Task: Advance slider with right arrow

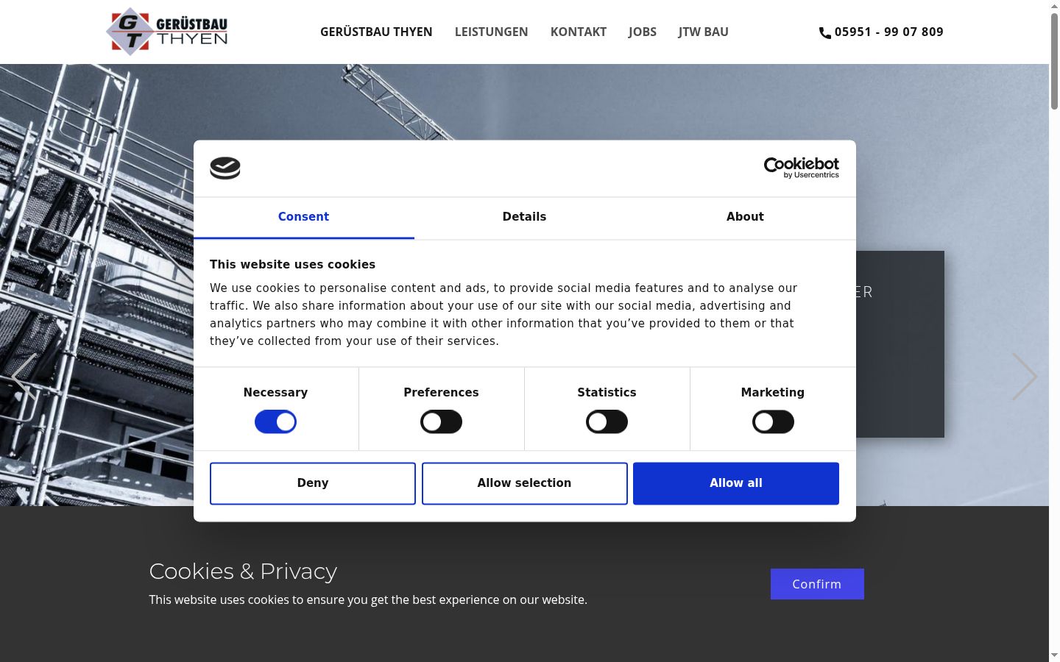Action: 1025,377
